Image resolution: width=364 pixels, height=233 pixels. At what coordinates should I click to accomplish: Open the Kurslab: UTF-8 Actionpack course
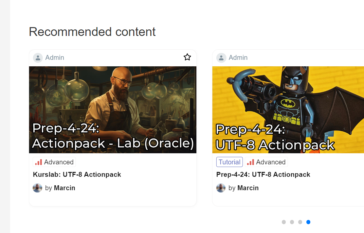tap(77, 175)
